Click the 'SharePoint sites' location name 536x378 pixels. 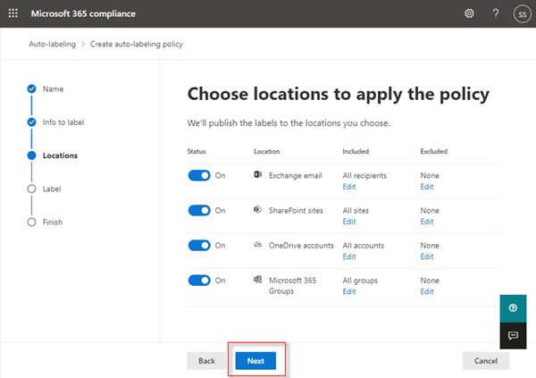click(296, 210)
